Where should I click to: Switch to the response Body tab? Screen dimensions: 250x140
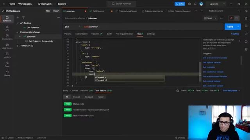point(65,91)
